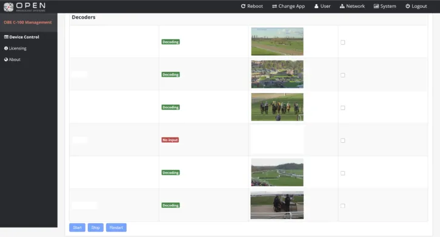This screenshot has height=237, width=440.
Task: Open the horses racing thumbnail
Action: click(x=277, y=107)
